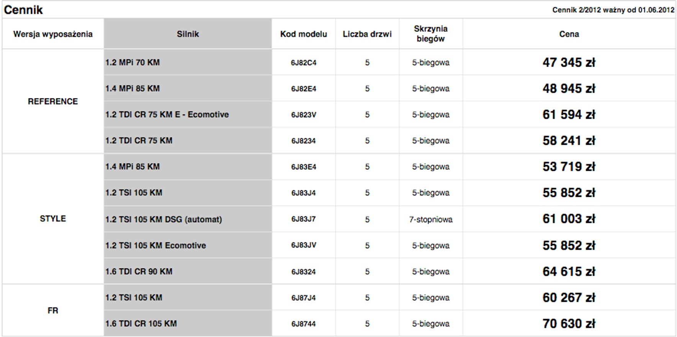
Task: Select the 61 003 zł price cell
Action: (x=569, y=219)
